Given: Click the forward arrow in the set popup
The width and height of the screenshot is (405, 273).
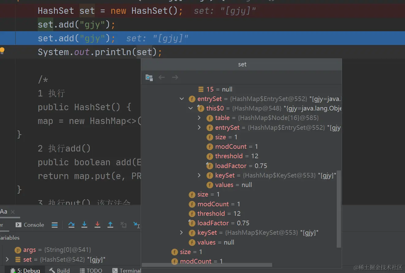Looking at the screenshot, I should tap(175, 77).
